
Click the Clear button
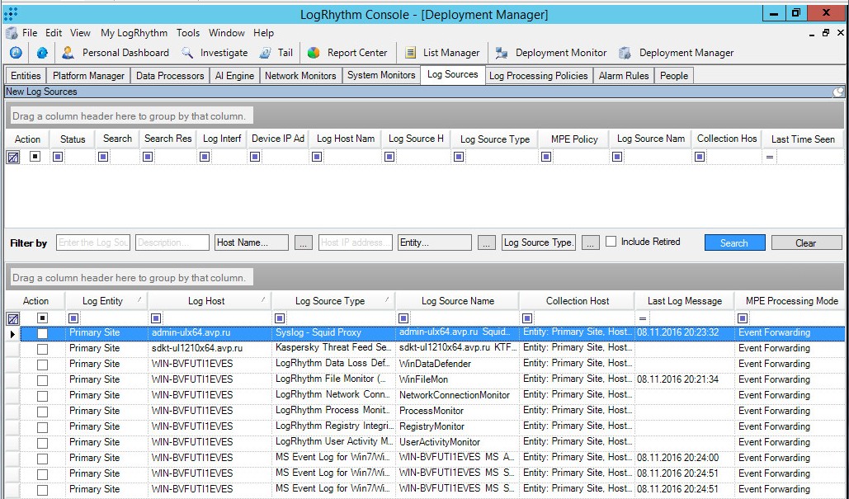point(805,242)
